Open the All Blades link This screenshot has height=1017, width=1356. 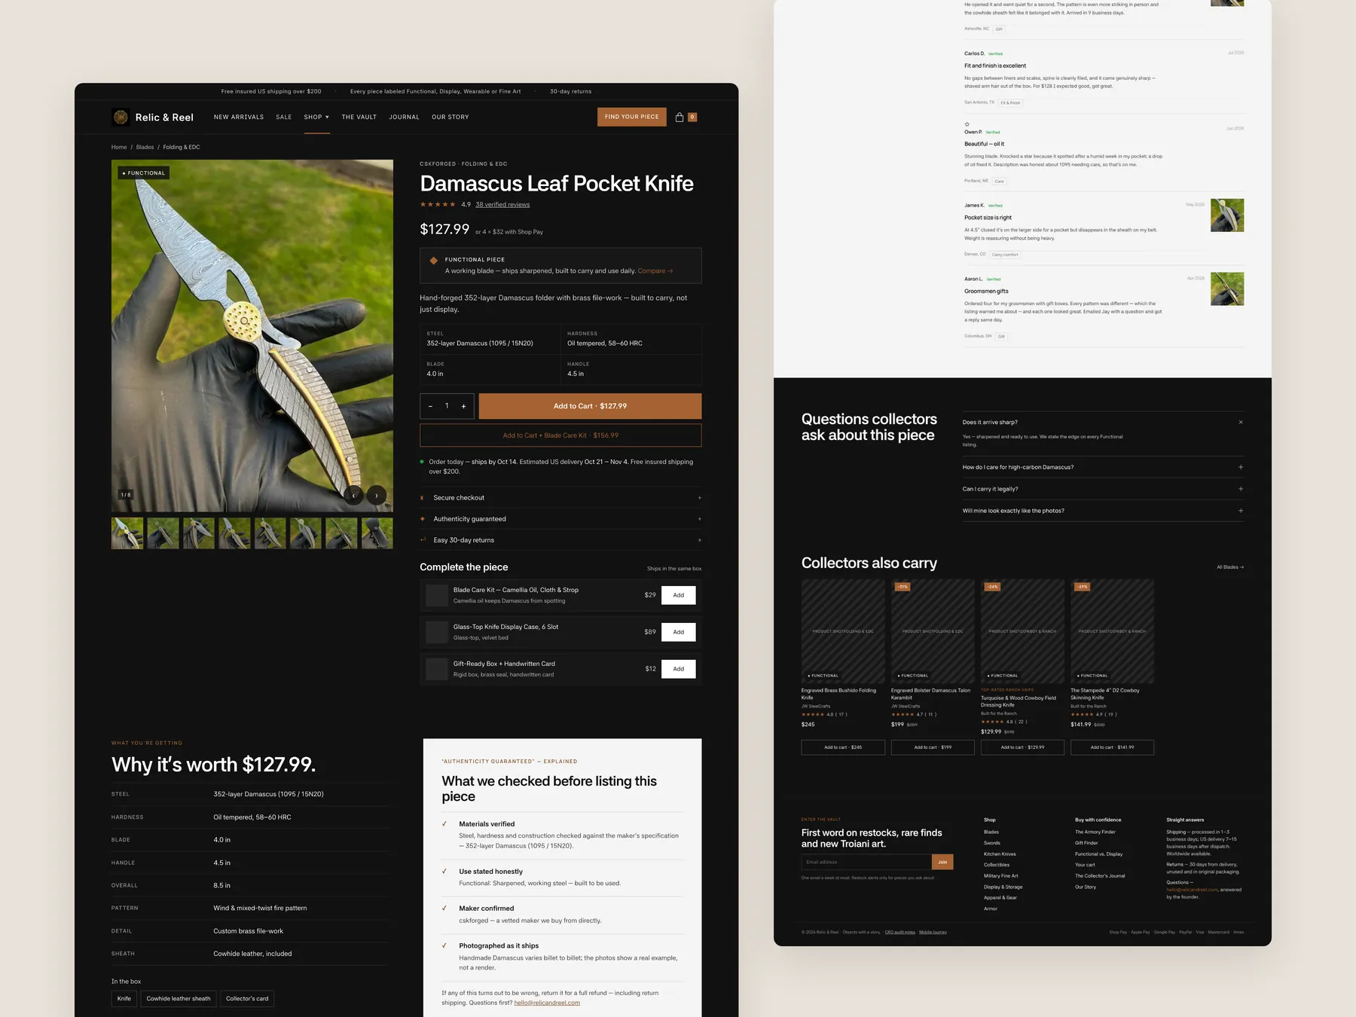click(1230, 567)
